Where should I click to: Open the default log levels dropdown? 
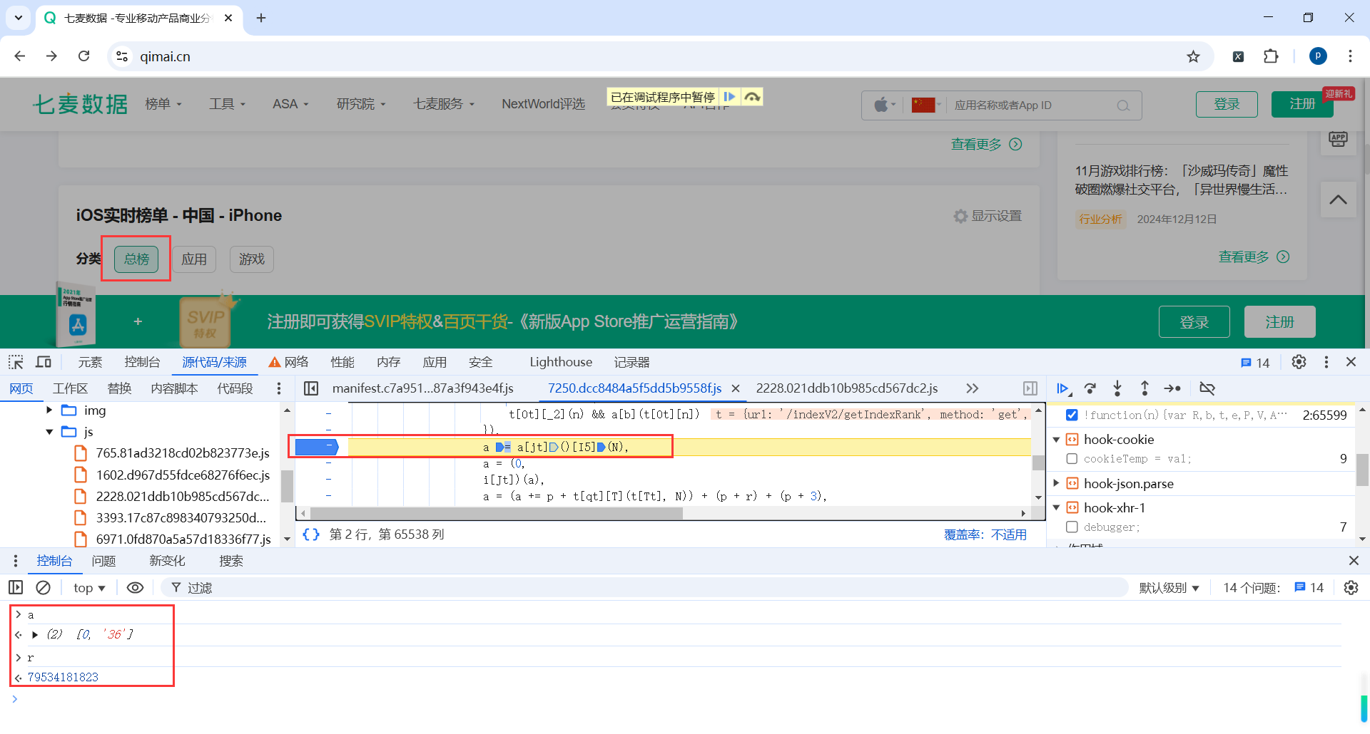(1169, 587)
